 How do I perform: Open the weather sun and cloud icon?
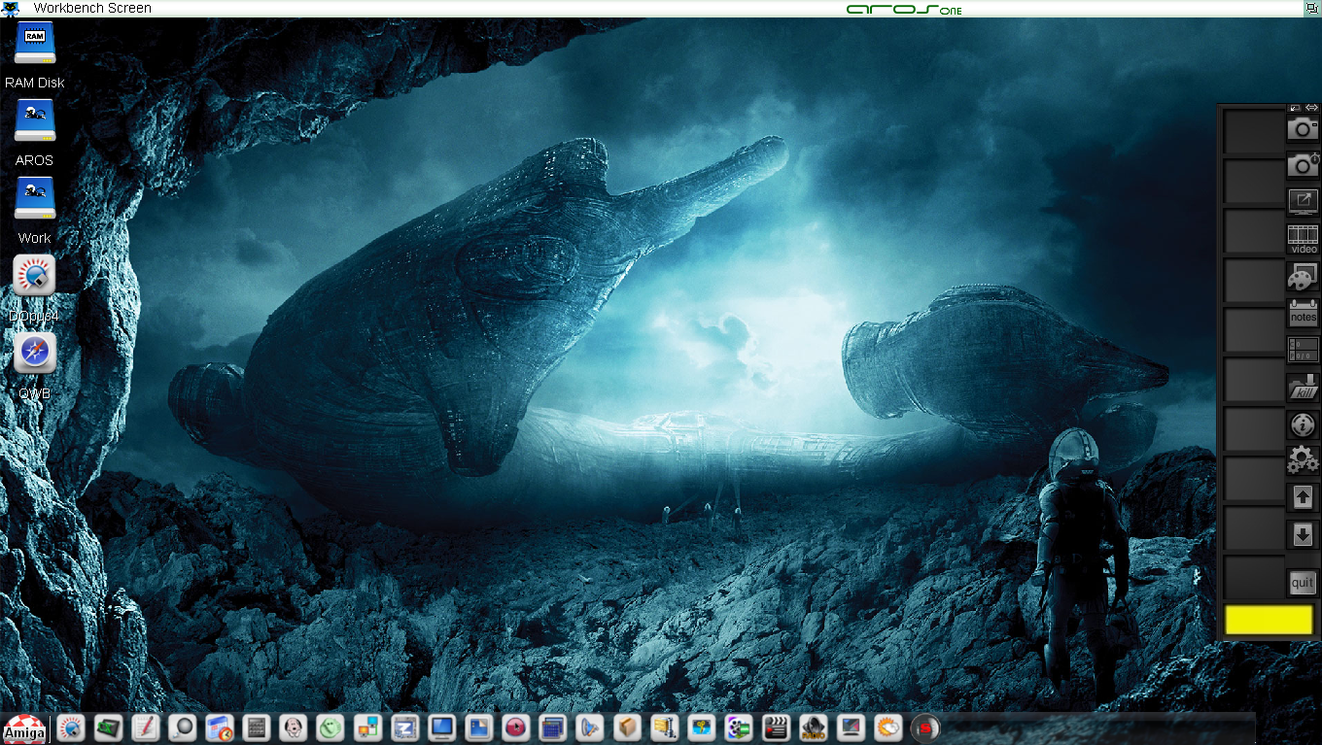(x=887, y=728)
